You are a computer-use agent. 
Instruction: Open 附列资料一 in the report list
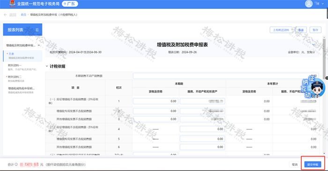tap(22, 67)
